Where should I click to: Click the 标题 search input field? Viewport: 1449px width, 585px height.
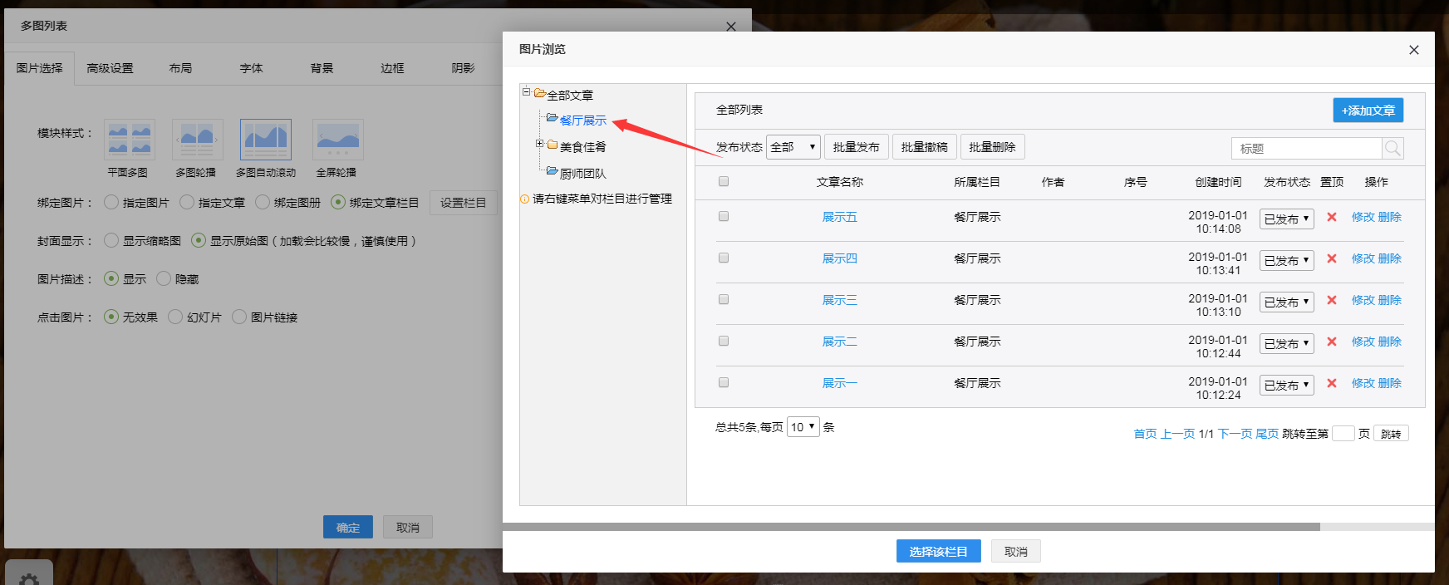pyautogui.click(x=1306, y=149)
